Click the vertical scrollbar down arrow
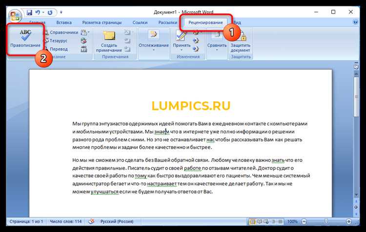 [356, 195]
